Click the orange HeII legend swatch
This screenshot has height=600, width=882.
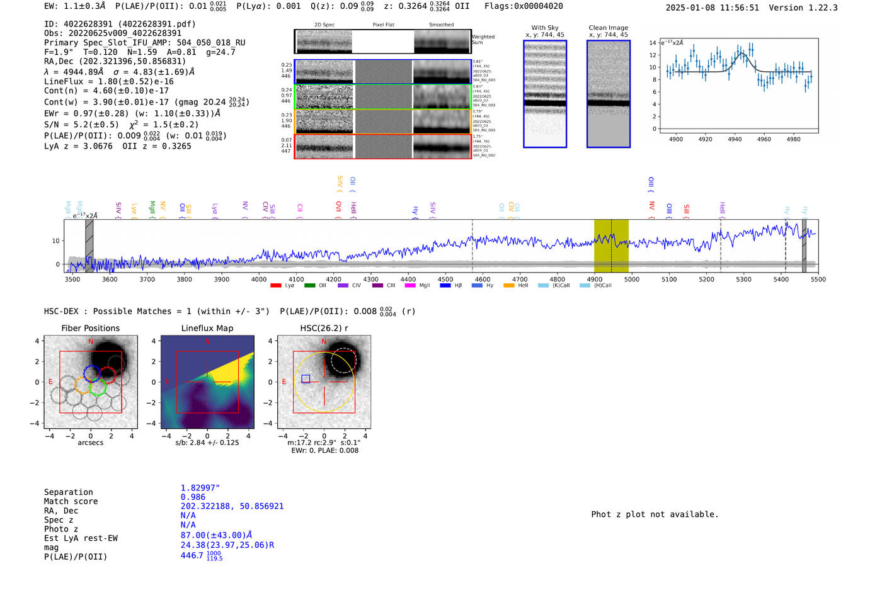(509, 286)
